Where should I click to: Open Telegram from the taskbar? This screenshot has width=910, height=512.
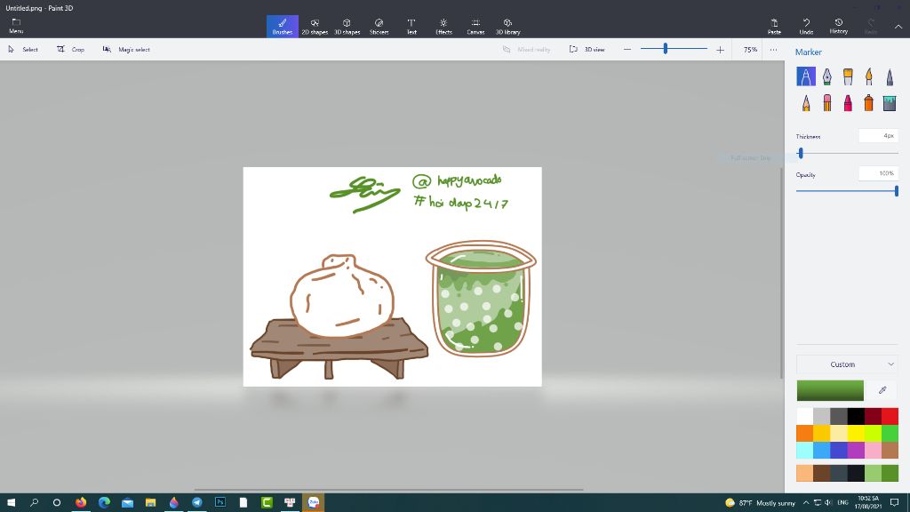point(196,502)
